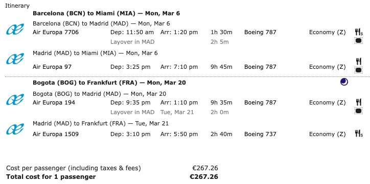Click the paid meal icon for flight 7706
370x184 pixels.
pyautogui.click(x=359, y=32)
